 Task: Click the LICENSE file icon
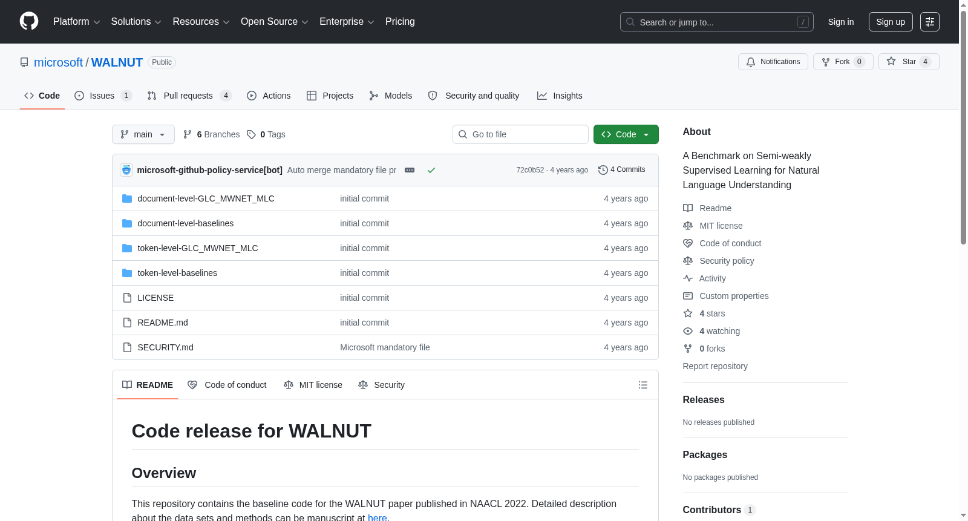[127, 298]
